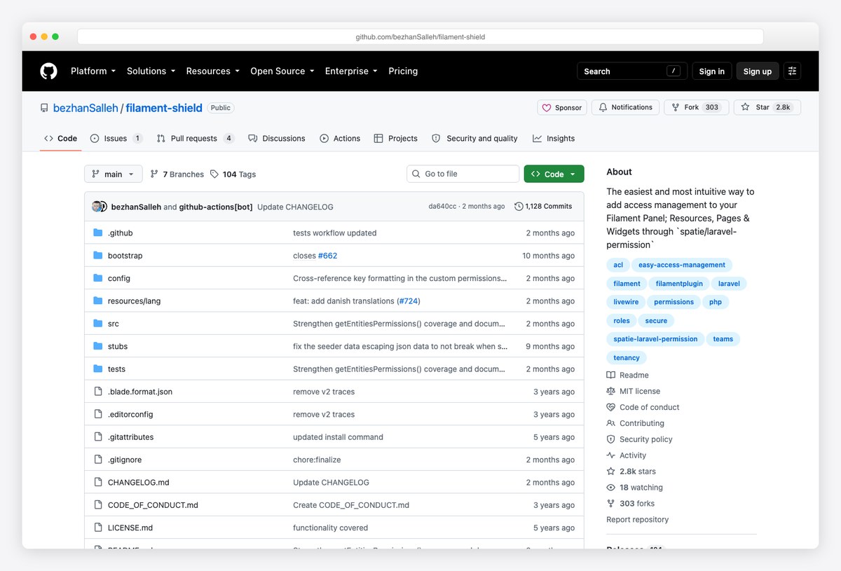The height and width of the screenshot is (571, 841).
Task: Fork the filament-shield repository
Action: coord(696,107)
